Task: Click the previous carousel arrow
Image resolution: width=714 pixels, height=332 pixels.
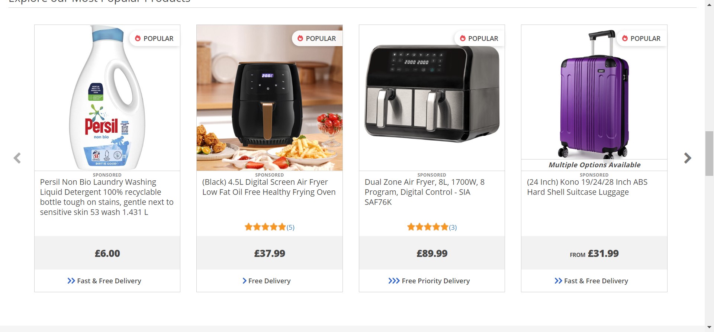Action: tap(17, 158)
